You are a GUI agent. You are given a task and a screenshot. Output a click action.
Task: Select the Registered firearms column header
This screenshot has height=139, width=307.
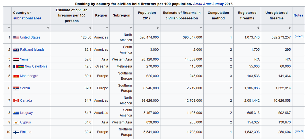pos(247,15)
